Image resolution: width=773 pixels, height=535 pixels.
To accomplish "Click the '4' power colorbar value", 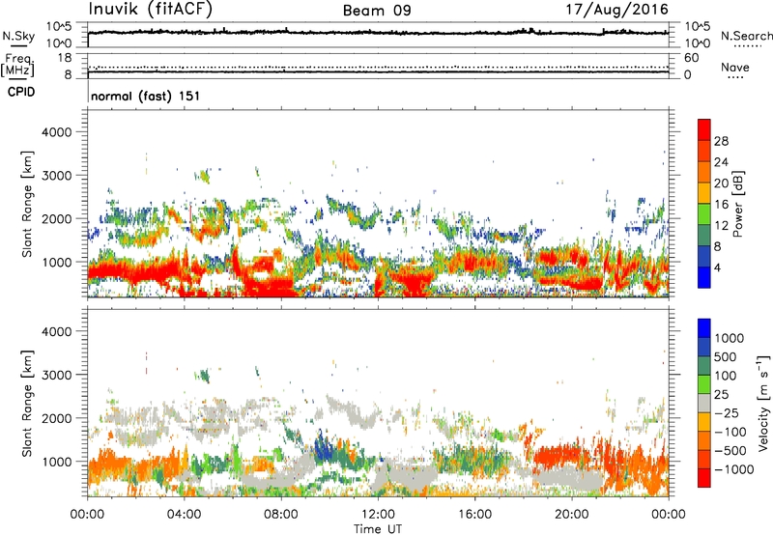I will pyautogui.click(x=718, y=267).
